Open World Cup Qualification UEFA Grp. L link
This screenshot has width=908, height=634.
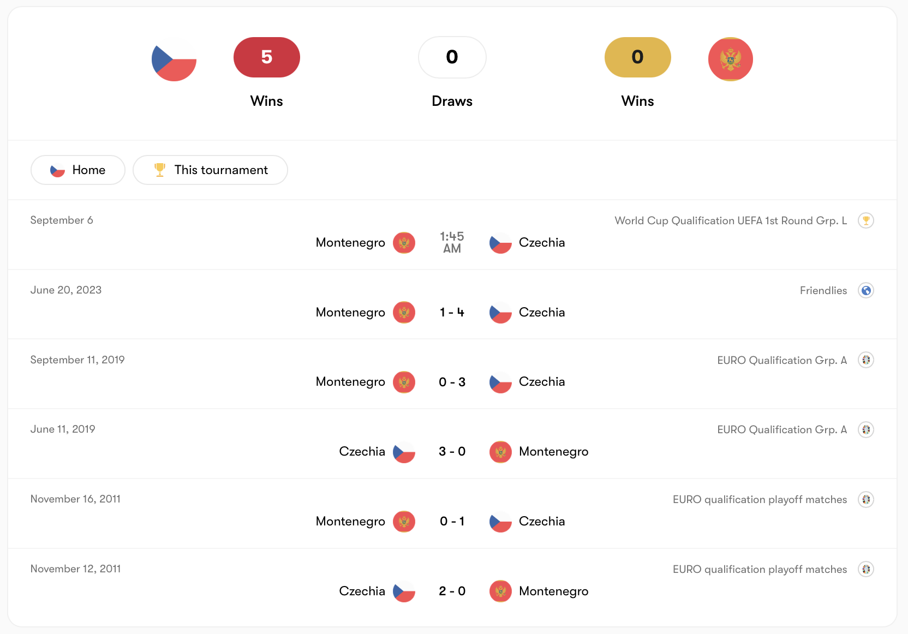point(731,220)
